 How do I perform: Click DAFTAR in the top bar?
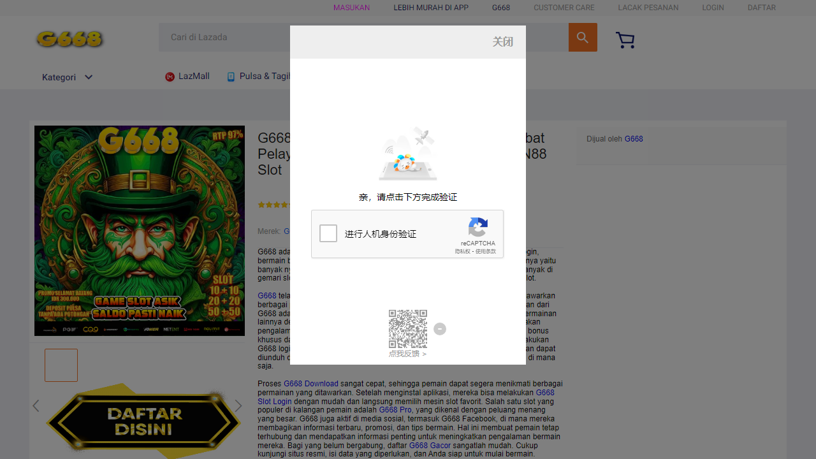pos(762,8)
